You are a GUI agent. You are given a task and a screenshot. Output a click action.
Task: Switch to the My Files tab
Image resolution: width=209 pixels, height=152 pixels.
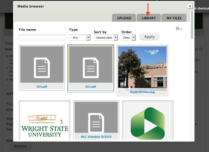point(174,18)
